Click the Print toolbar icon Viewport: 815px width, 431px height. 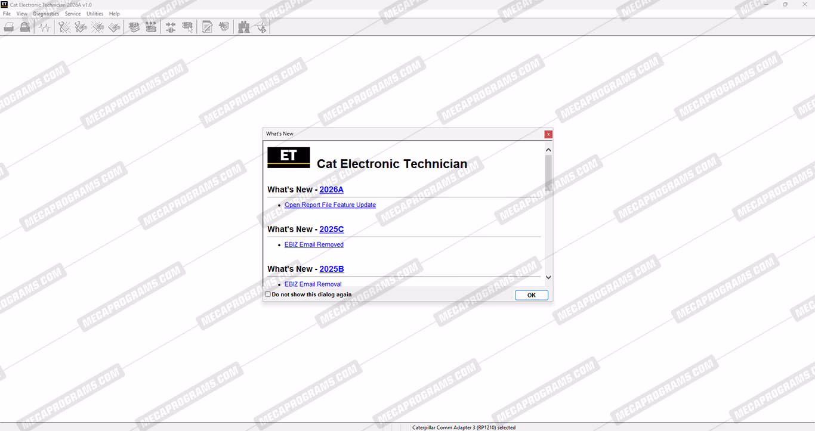click(x=9, y=27)
